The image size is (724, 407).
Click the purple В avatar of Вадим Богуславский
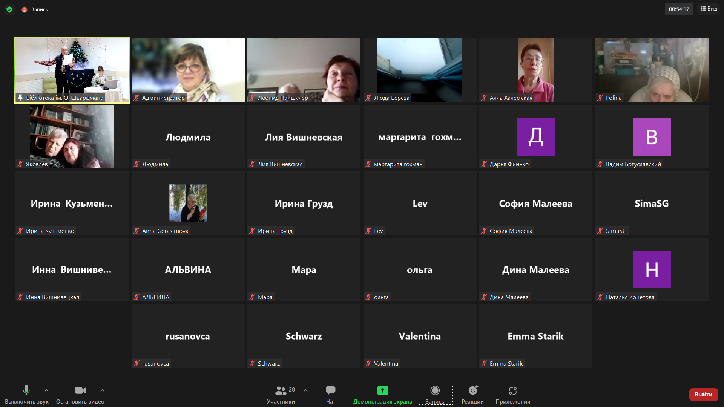pyautogui.click(x=652, y=137)
